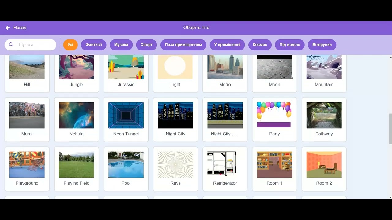This screenshot has width=392, height=220.
Task: Select the Room 1 backdrop
Action: (x=274, y=169)
